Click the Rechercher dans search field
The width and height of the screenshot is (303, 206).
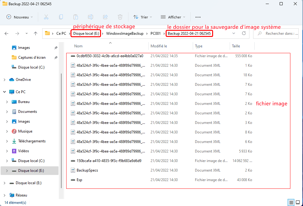tap(276, 34)
